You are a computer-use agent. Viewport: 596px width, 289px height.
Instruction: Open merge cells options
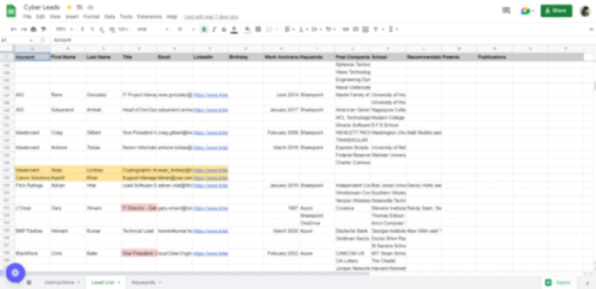click(271, 29)
